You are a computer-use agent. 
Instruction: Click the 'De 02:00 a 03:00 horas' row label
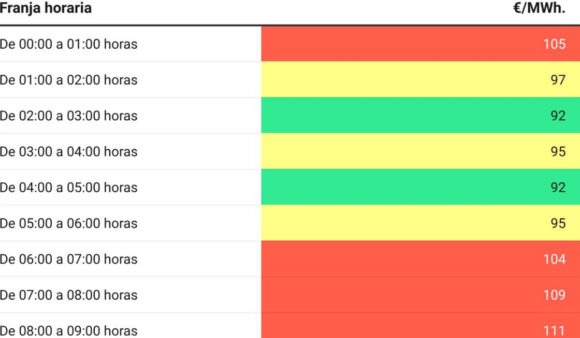tap(69, 116)
